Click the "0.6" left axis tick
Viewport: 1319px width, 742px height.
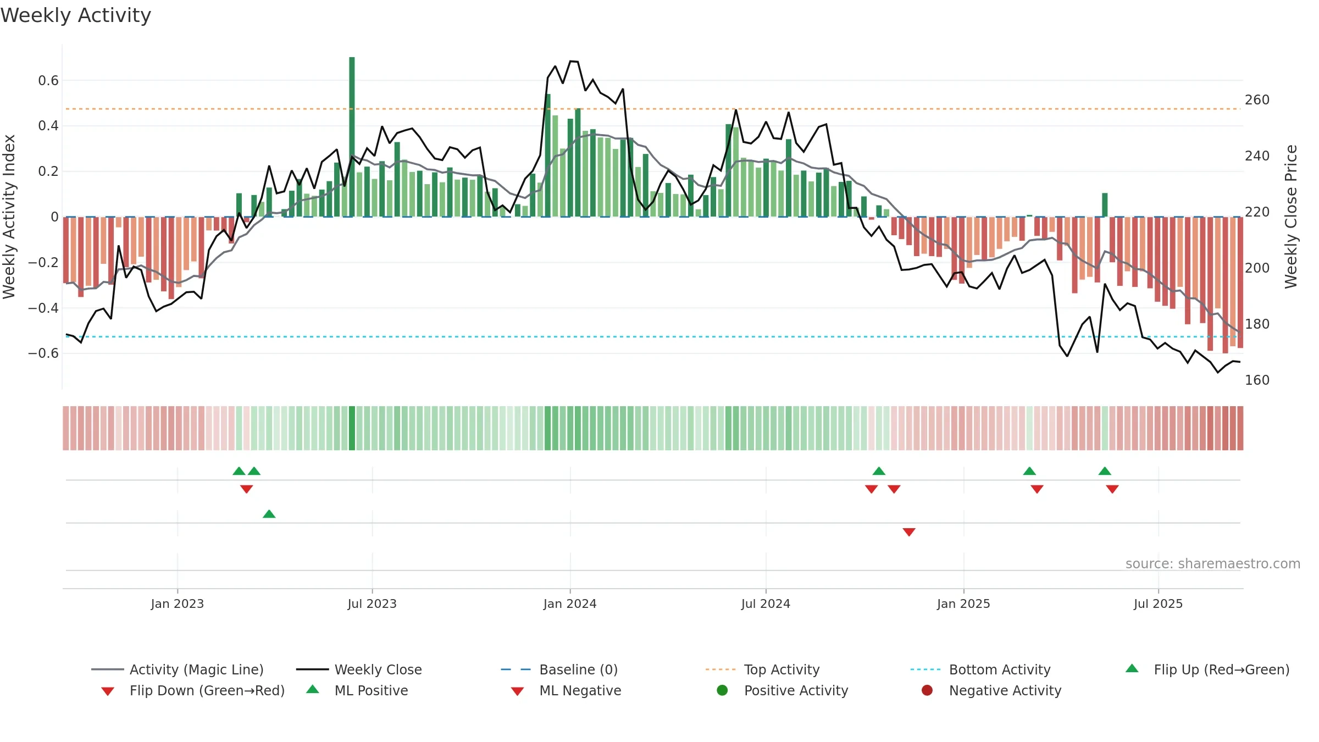[48, 81]
